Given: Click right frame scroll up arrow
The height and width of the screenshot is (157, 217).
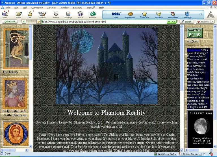Looking at the screenshot, I should pos(215,26).
